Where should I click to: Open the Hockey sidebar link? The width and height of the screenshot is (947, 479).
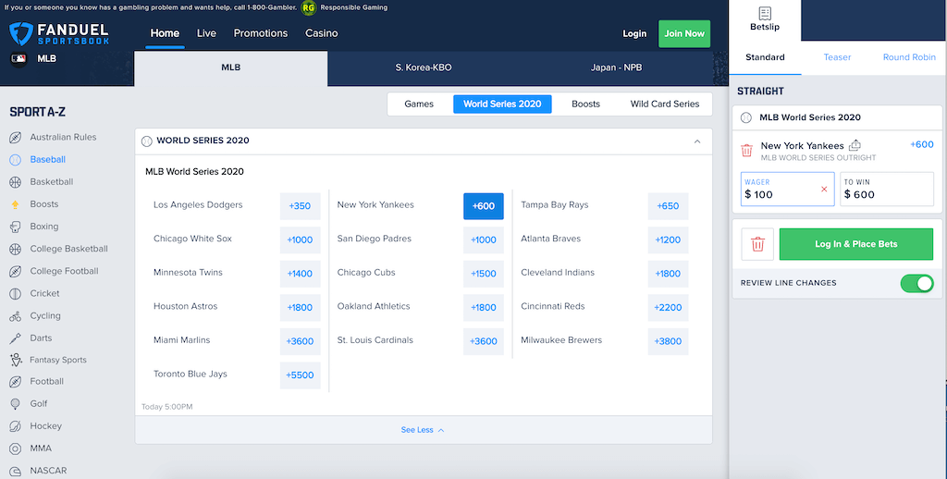tap(46, 426)
